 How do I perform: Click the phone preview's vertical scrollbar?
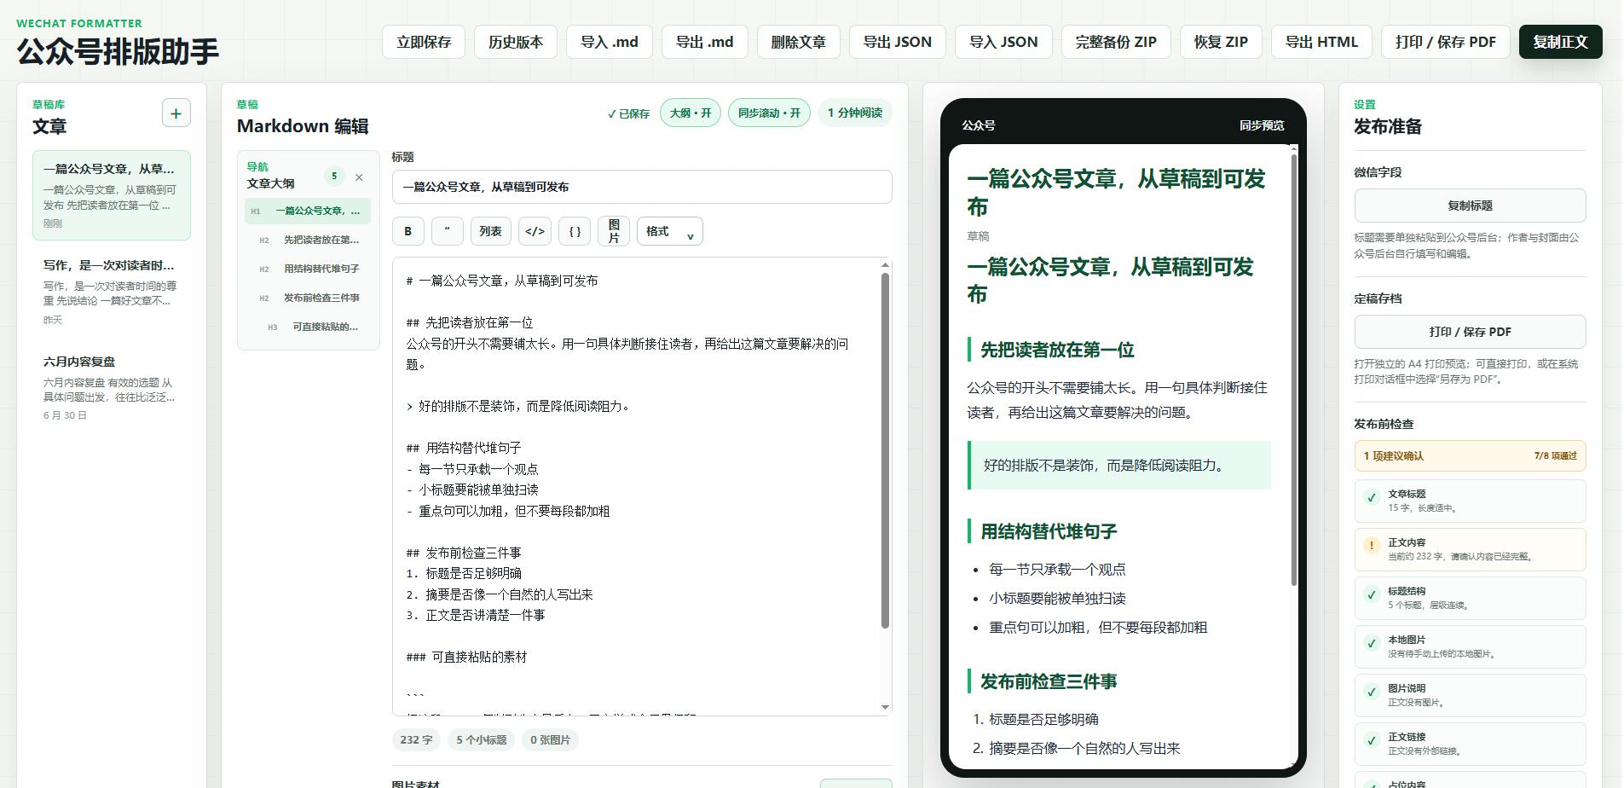pyautogui.click(x=1294, y=369)
